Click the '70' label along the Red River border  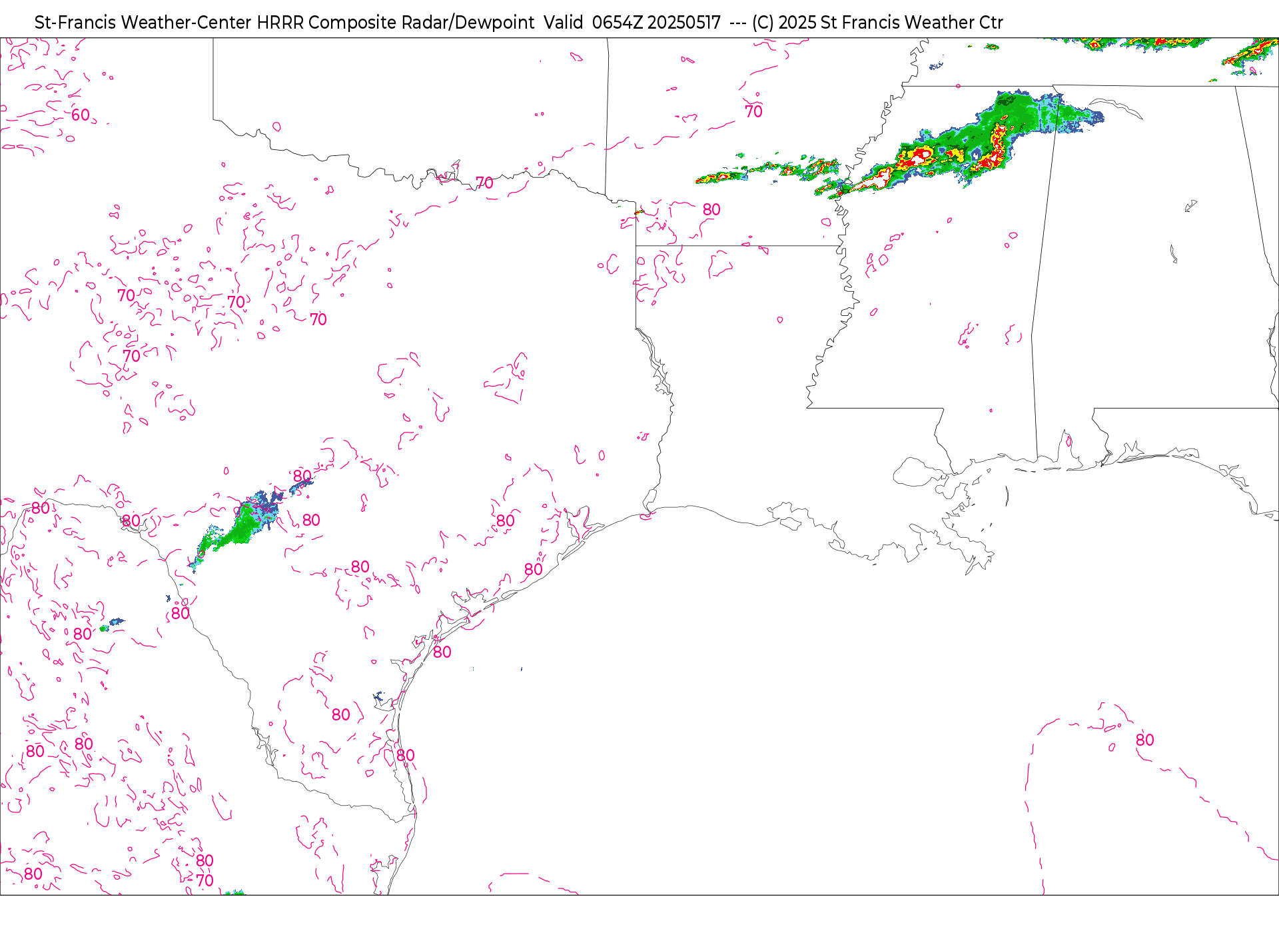(484, 183)
